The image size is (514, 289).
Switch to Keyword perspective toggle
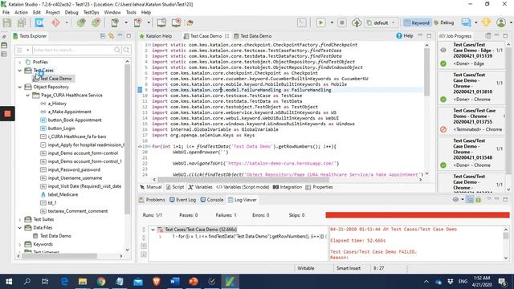tap(417, 22)
